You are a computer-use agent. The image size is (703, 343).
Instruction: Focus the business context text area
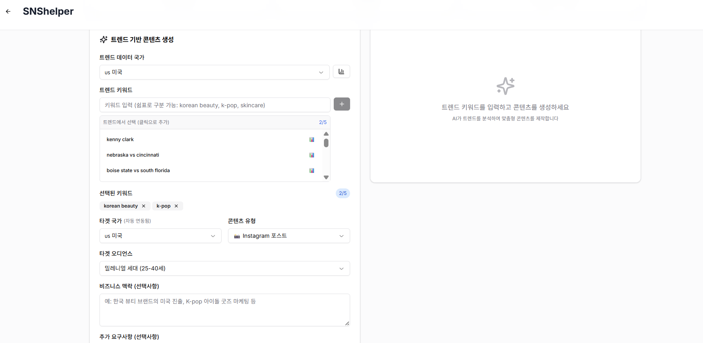coord(225,310)
